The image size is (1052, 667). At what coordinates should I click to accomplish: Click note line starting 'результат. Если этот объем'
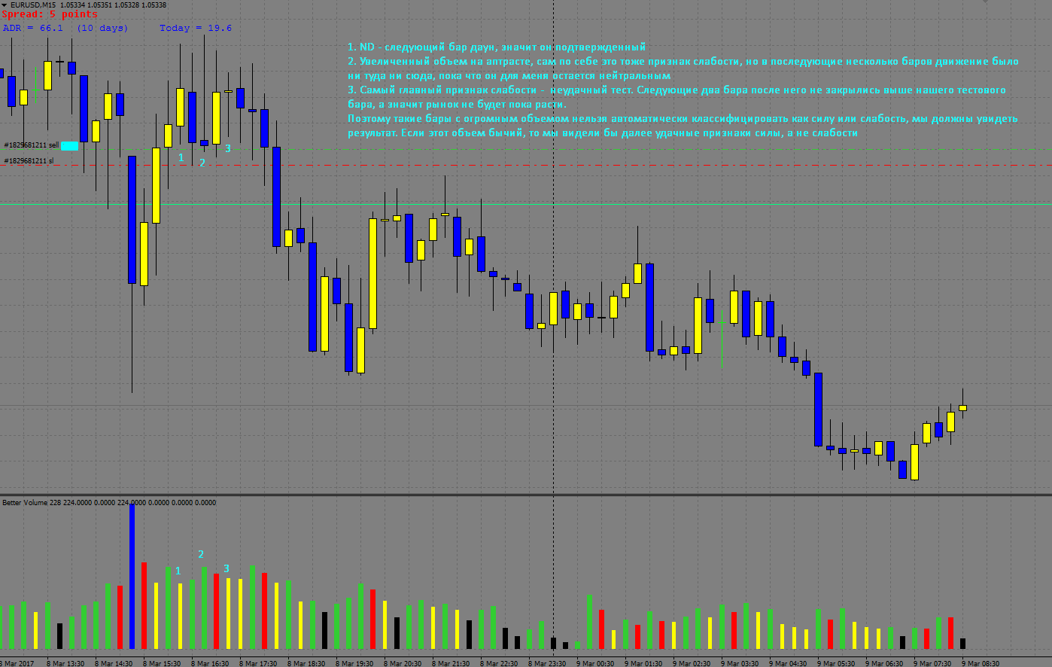click(x=603, y=132)
